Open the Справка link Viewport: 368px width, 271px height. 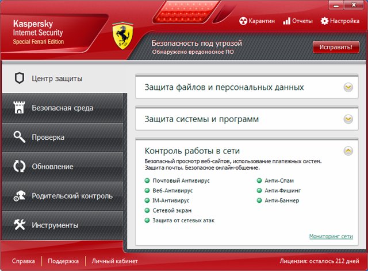click(x=24, y=261)
